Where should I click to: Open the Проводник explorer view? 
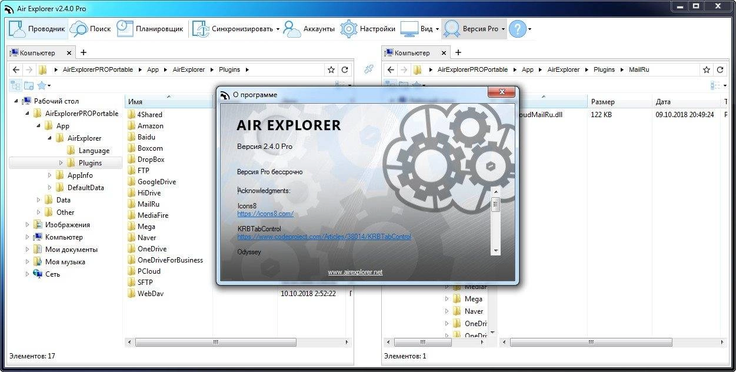coord(37,28)
